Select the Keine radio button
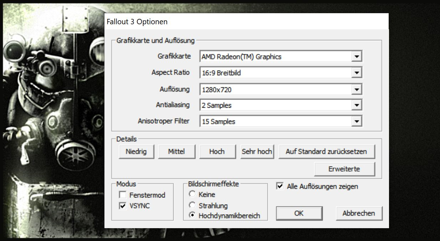Image resolution: width=440 pixels, height=241 pixels. tap(193, 194)
